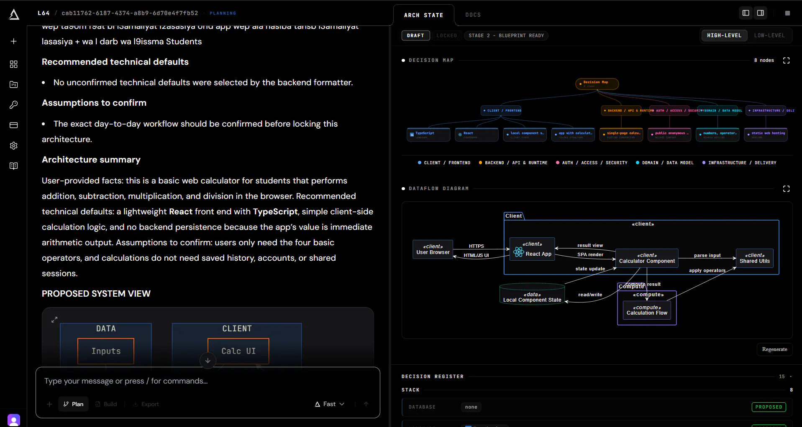The image size is (802, 427).
Task: Collapse the Decision Register section chevron
Action: tap(791, 376)
